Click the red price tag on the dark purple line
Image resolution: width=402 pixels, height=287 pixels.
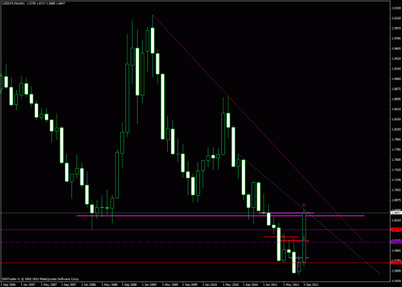pos(396,229)
